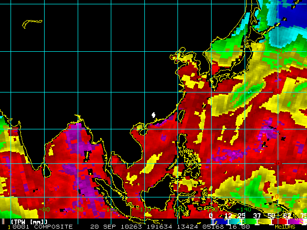This screenshot has height=230, width=307.
Task: Click the "62" label above the color bar
Action: (x=287, y=216)
